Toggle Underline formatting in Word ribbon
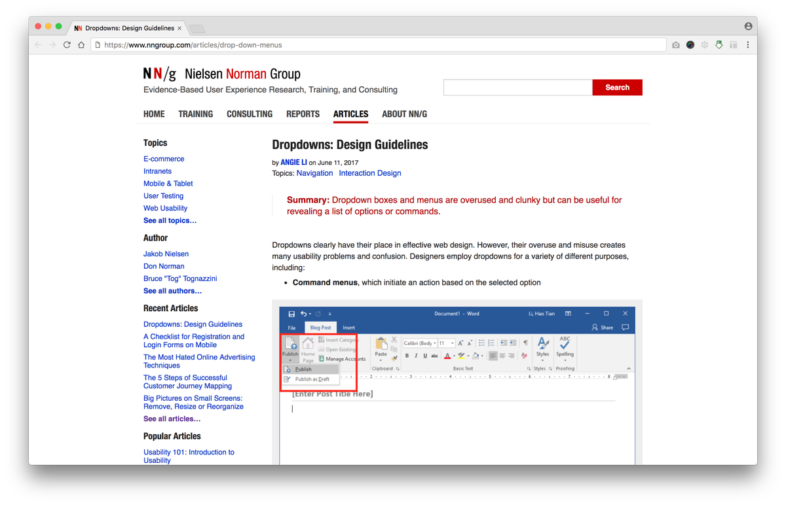This screenshot has height=506, width=786. coord(425,356)
